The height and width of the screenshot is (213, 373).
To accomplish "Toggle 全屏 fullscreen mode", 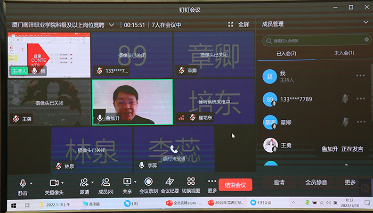I will click(238, 24).
